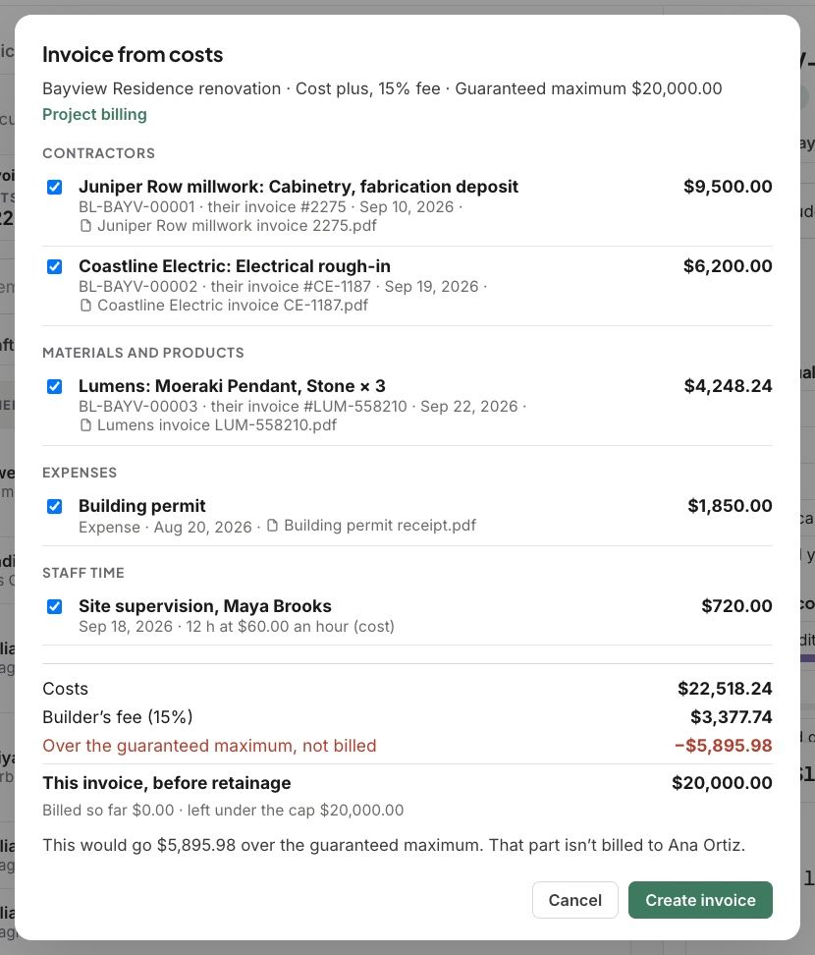
Task: Click the $9,500.00 amount
Action: (x=728, y=187)
